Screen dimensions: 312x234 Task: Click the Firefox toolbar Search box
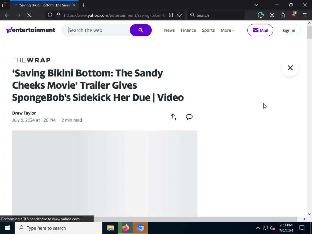point(216,15)
